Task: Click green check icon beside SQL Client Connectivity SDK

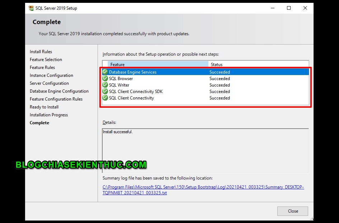Action: [x=105, y=91]
